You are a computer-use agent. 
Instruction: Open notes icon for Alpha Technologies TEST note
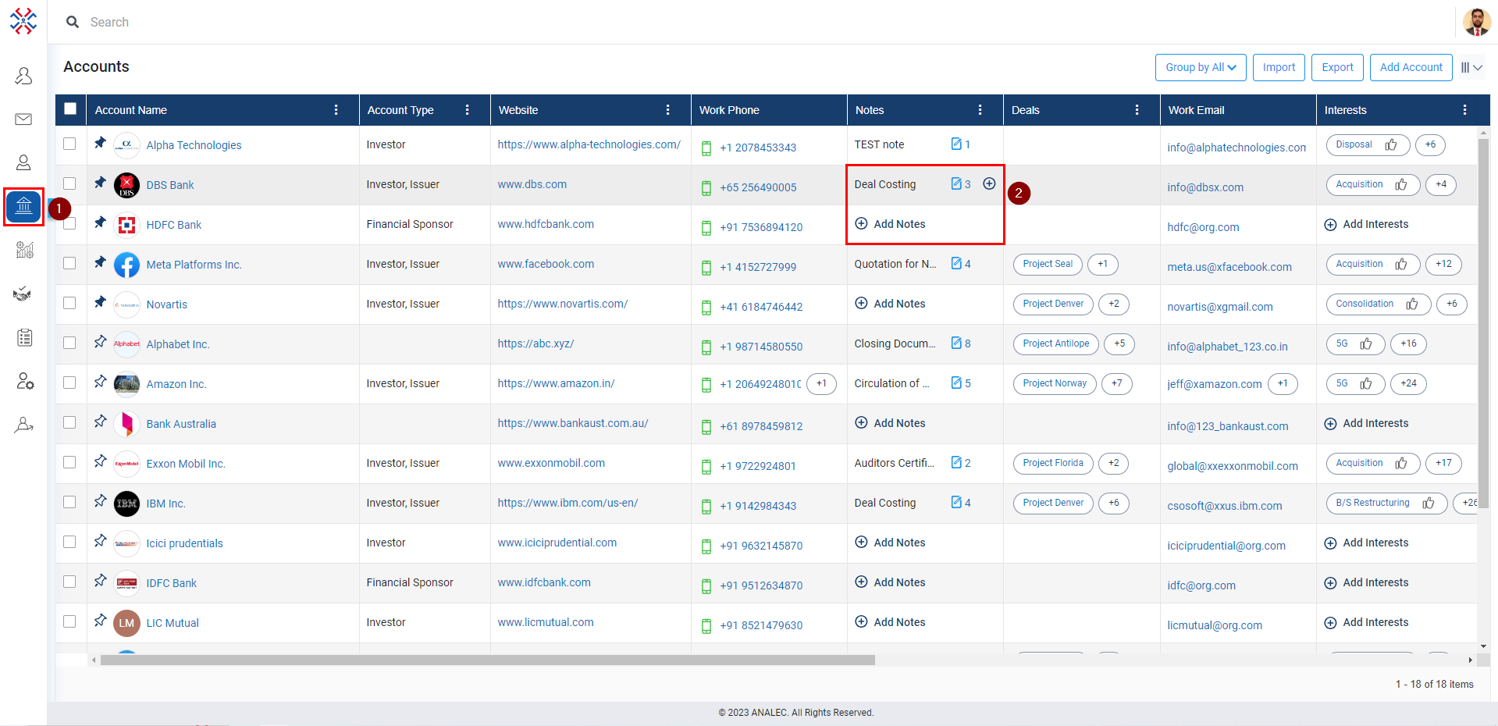[x=956, y=144]
